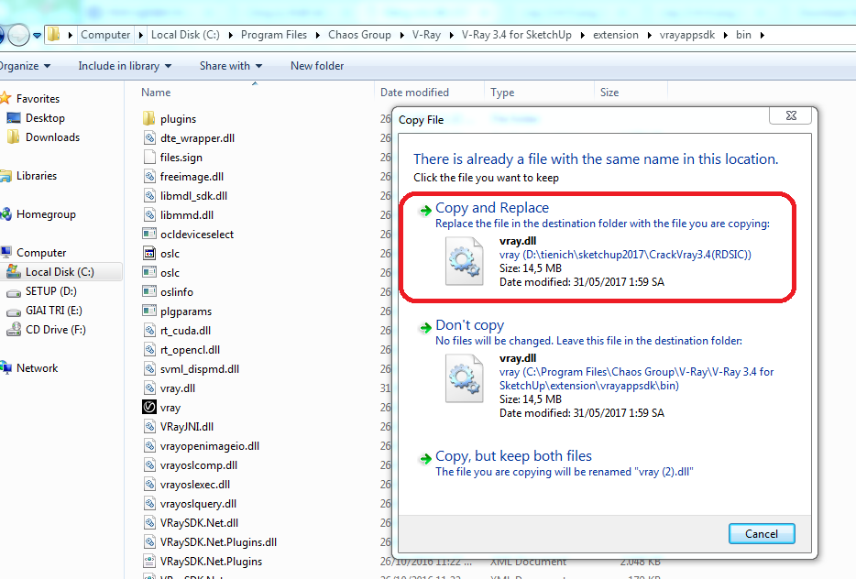The image size is (856, 579).
Task: Select the Downloads folder under Favorites
Action: point(52,137)
